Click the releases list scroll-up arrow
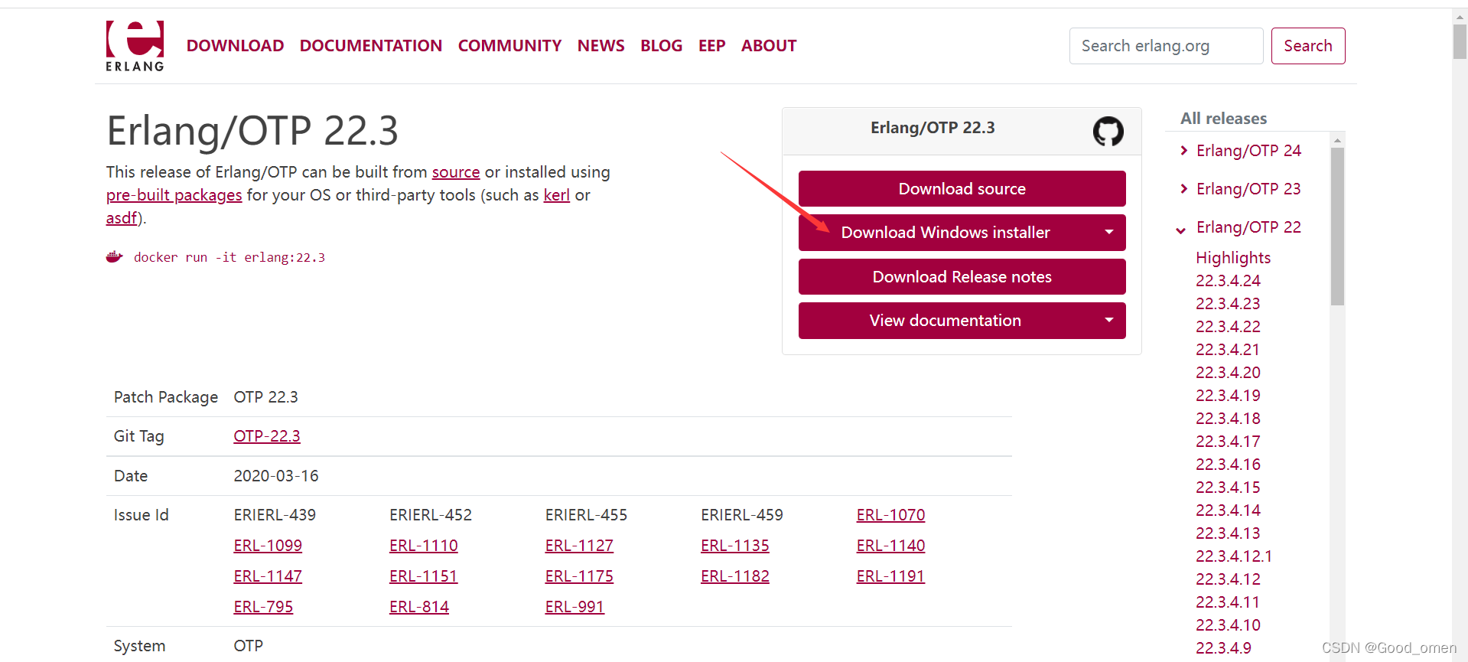This screenshot has width=1468, height=662. (1337, 140)
